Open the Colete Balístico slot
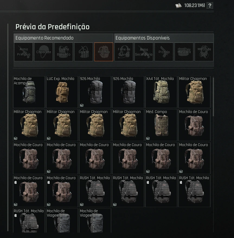Viewport: 234px width, 238px height. tap(63, 52)
